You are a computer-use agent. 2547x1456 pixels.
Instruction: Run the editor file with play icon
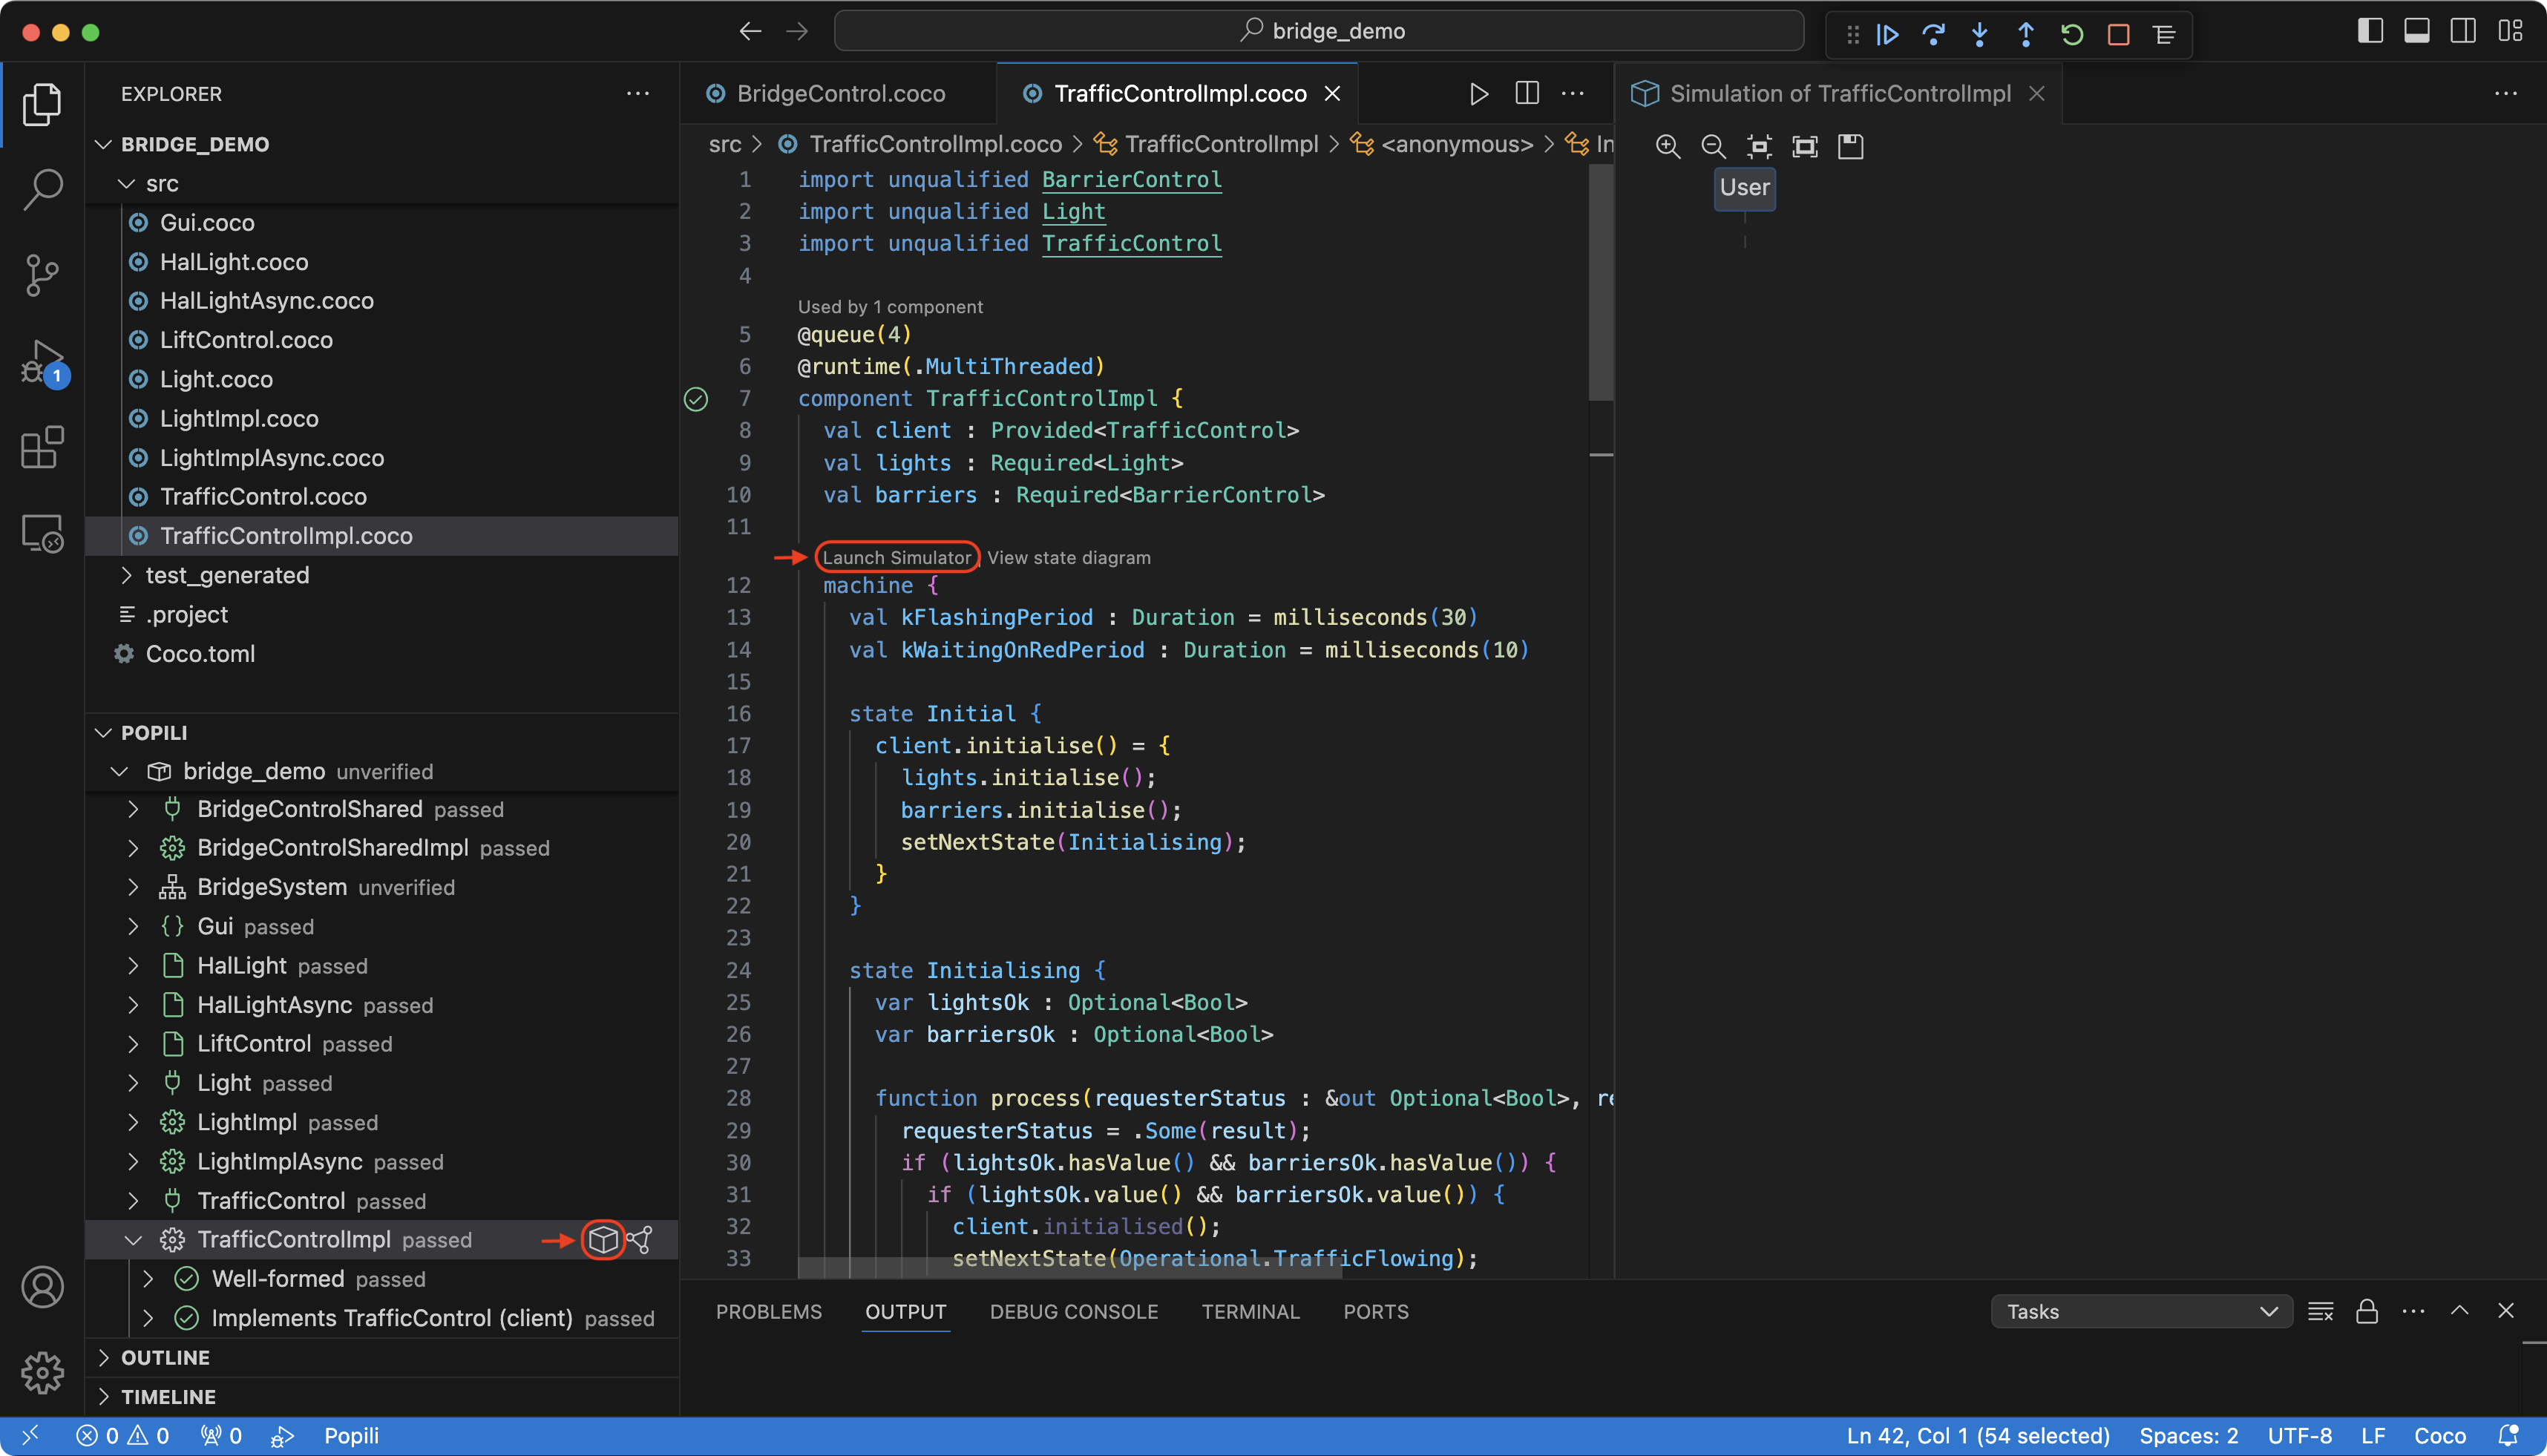pyautogui.click(x=1479, y=94)
